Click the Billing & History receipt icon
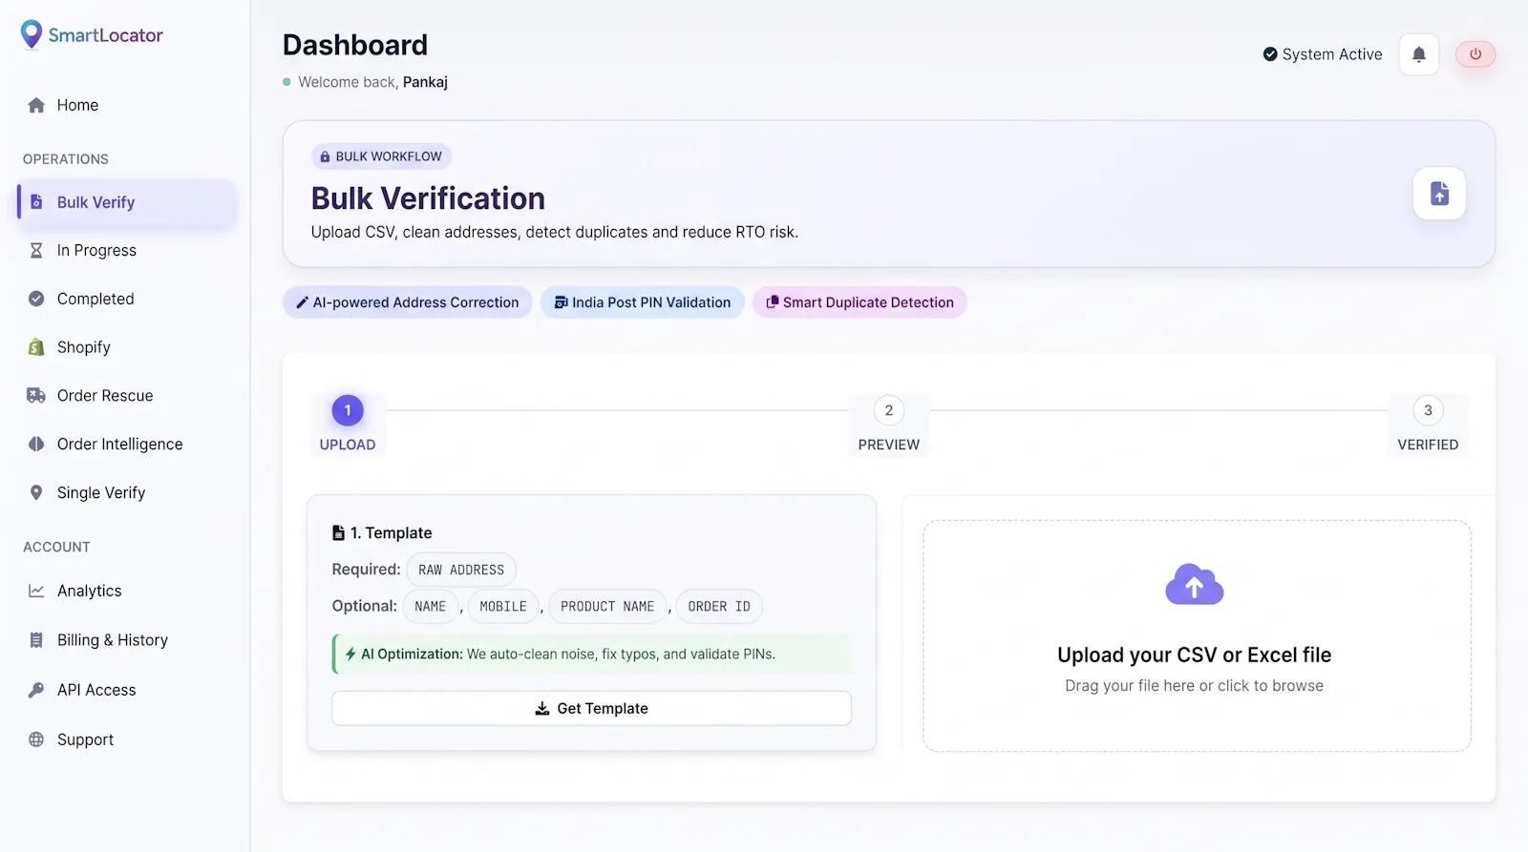The height and width of the screenshot is (852, 1528). (36, 640)
